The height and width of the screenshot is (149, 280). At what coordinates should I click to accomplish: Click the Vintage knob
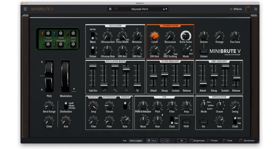(x=219, y=36)
